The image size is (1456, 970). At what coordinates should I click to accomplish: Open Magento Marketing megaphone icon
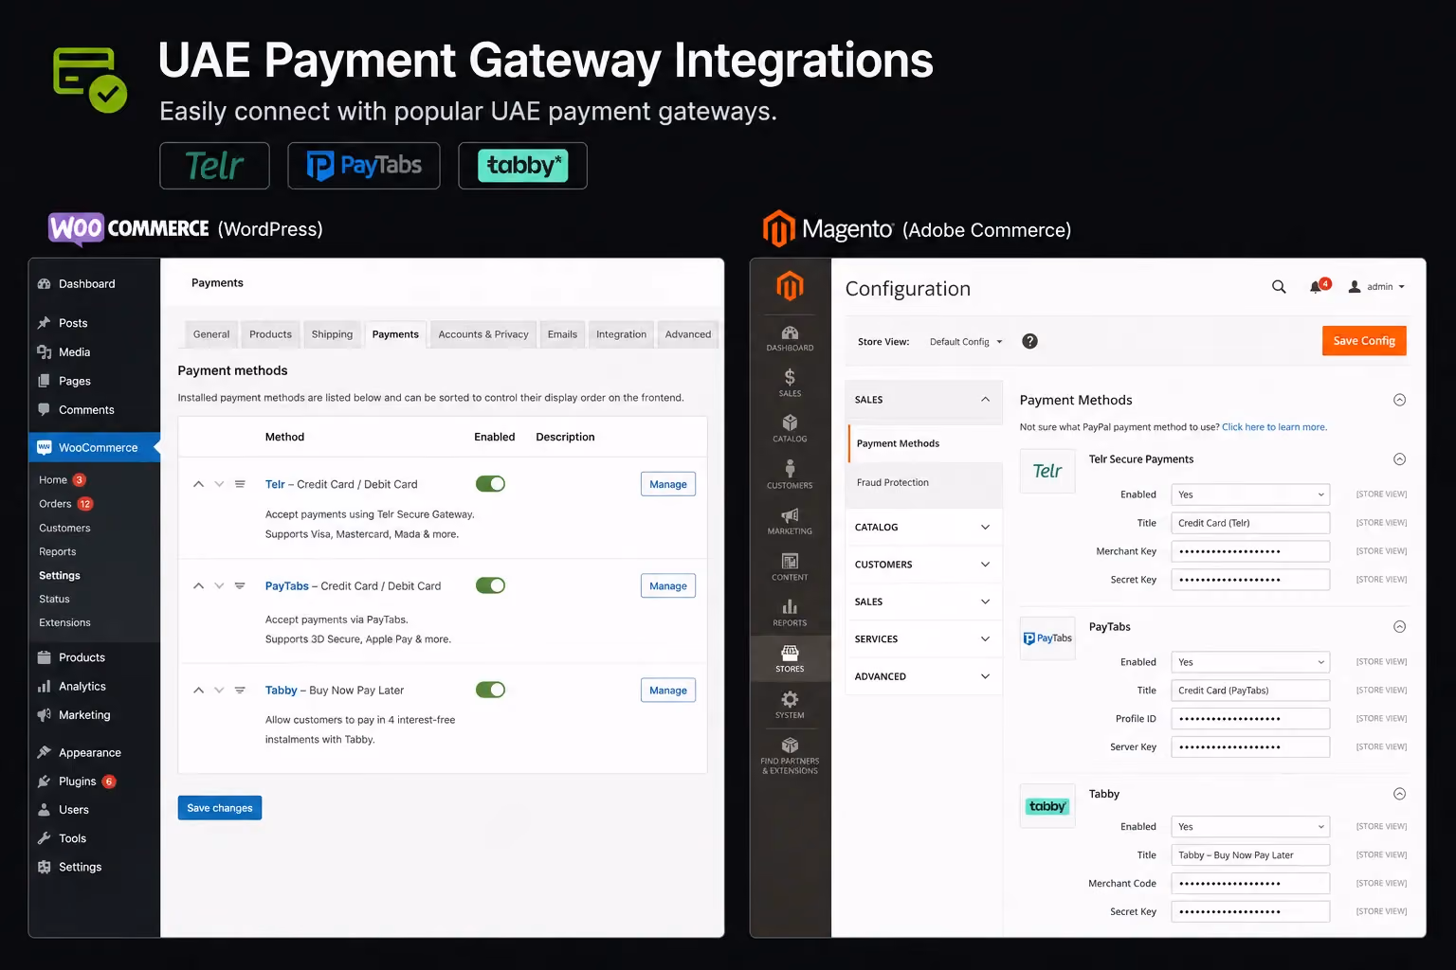point(790,520)
